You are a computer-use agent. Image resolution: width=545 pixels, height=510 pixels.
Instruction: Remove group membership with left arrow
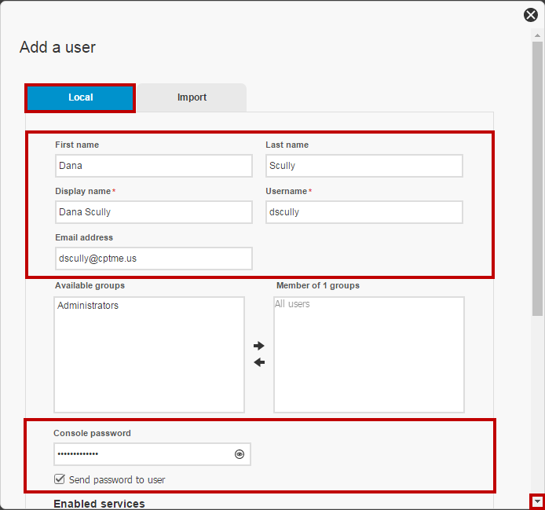(x=259, y=362)
